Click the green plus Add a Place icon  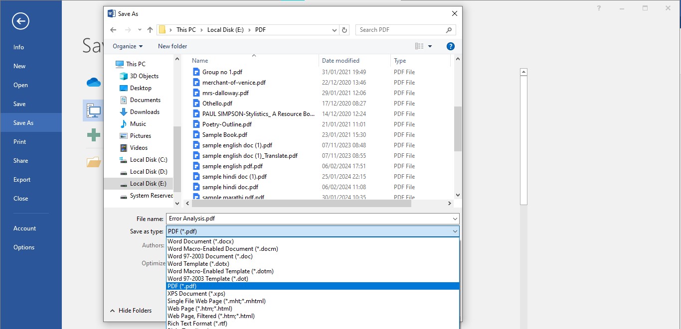(93, 134)
